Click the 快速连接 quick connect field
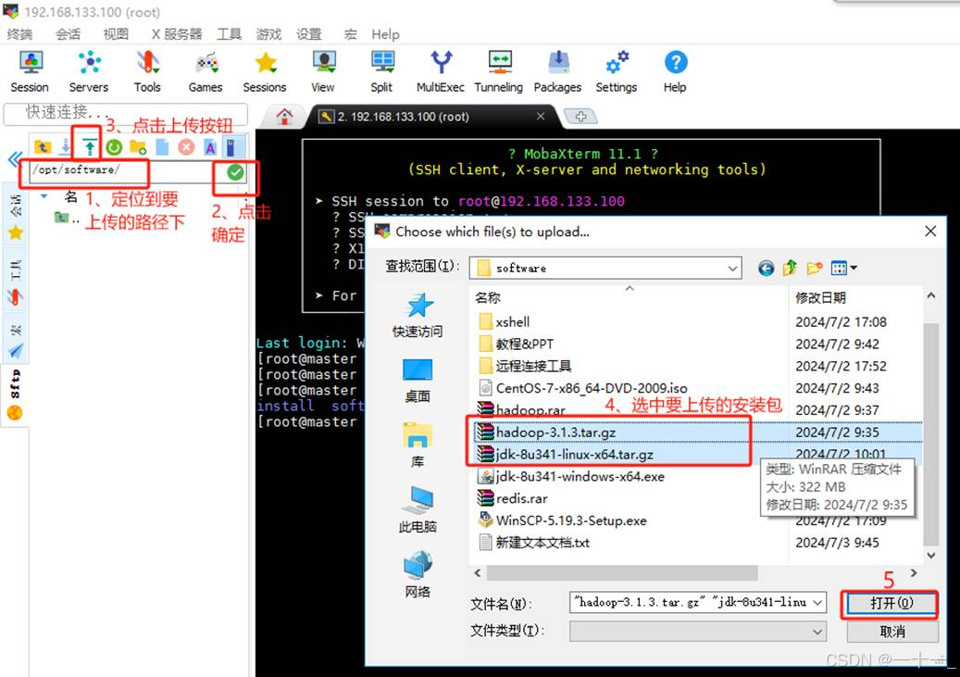 pos(126,113)
